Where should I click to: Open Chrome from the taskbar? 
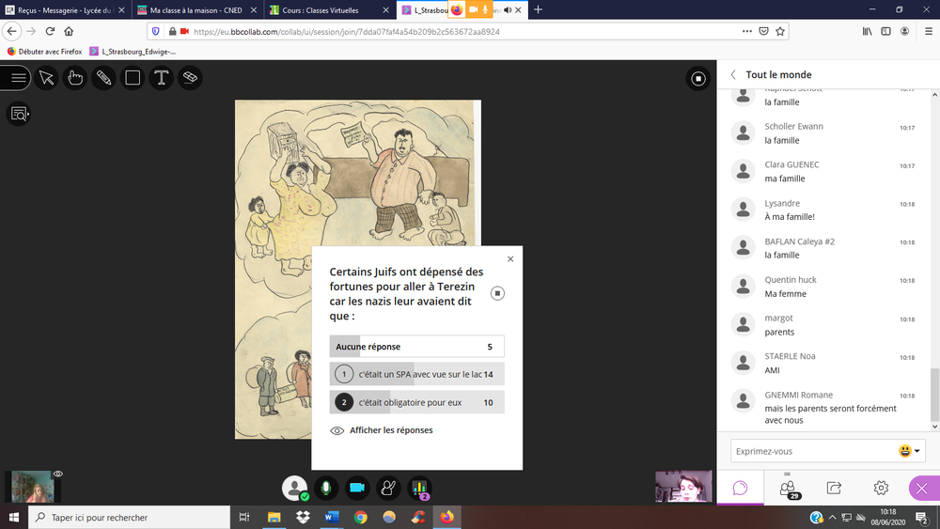coord(360,517)
